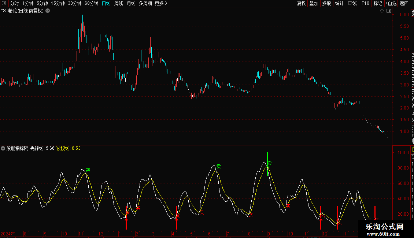Select the 1分钟 period tab
This screenshot has width=414, height=238.
pos(28,3)
